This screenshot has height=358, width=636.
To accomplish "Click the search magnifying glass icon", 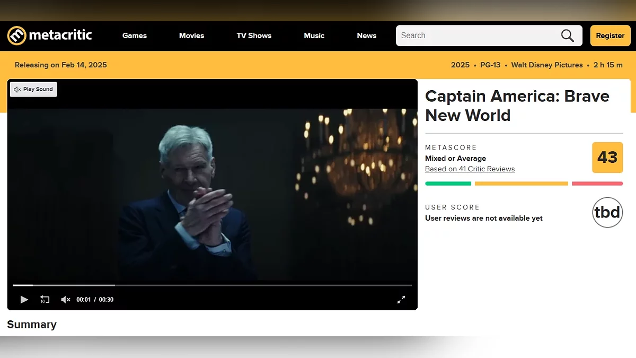I will tap(567, 36).
